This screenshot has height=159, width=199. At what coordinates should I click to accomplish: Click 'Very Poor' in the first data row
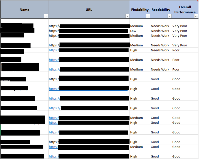(x=180, y=26)
